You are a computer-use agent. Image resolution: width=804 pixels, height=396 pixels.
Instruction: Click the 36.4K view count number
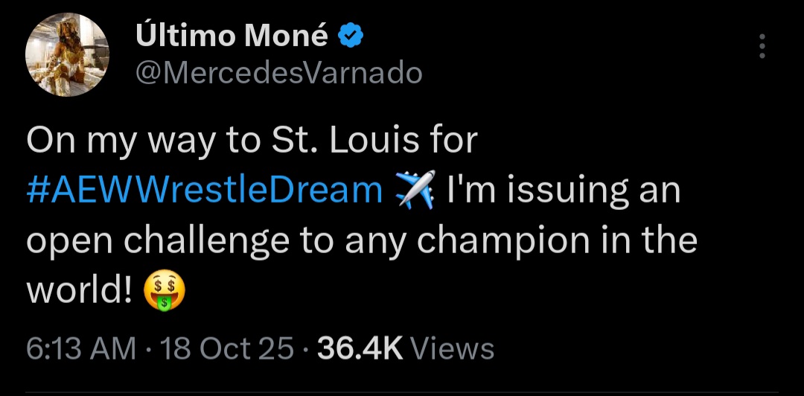click(360, 348)
